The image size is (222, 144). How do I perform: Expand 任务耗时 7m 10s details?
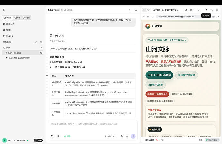click(x=58, y=41)
